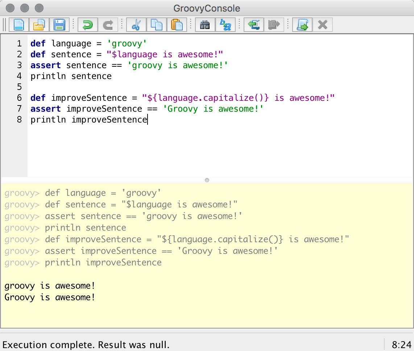Click line 2 with '$language is awesome!'
414x351 pixels.
pyautogui.click(x=127, y=54)
